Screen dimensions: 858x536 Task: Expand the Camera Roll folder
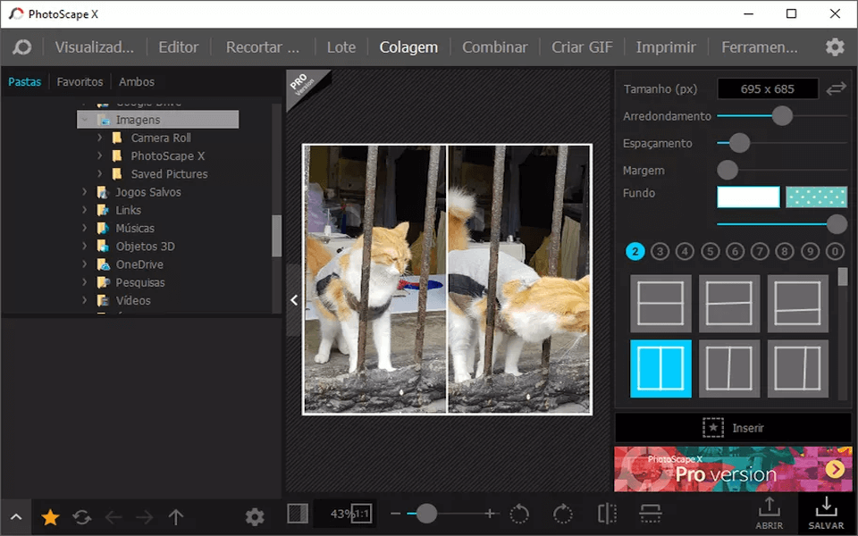click(99, 138)
